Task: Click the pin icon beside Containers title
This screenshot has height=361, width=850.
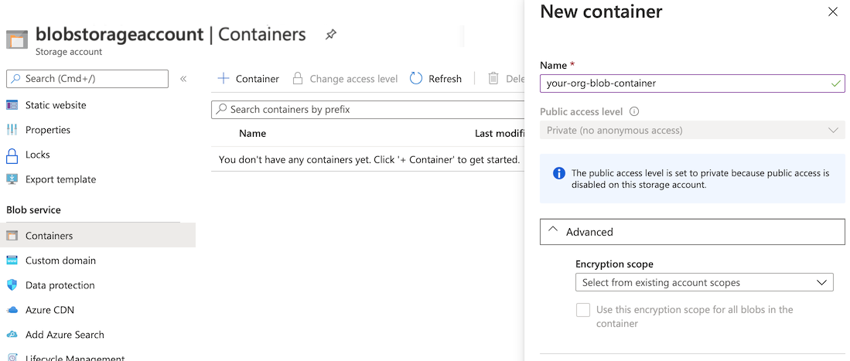Action: pos(331,35)
